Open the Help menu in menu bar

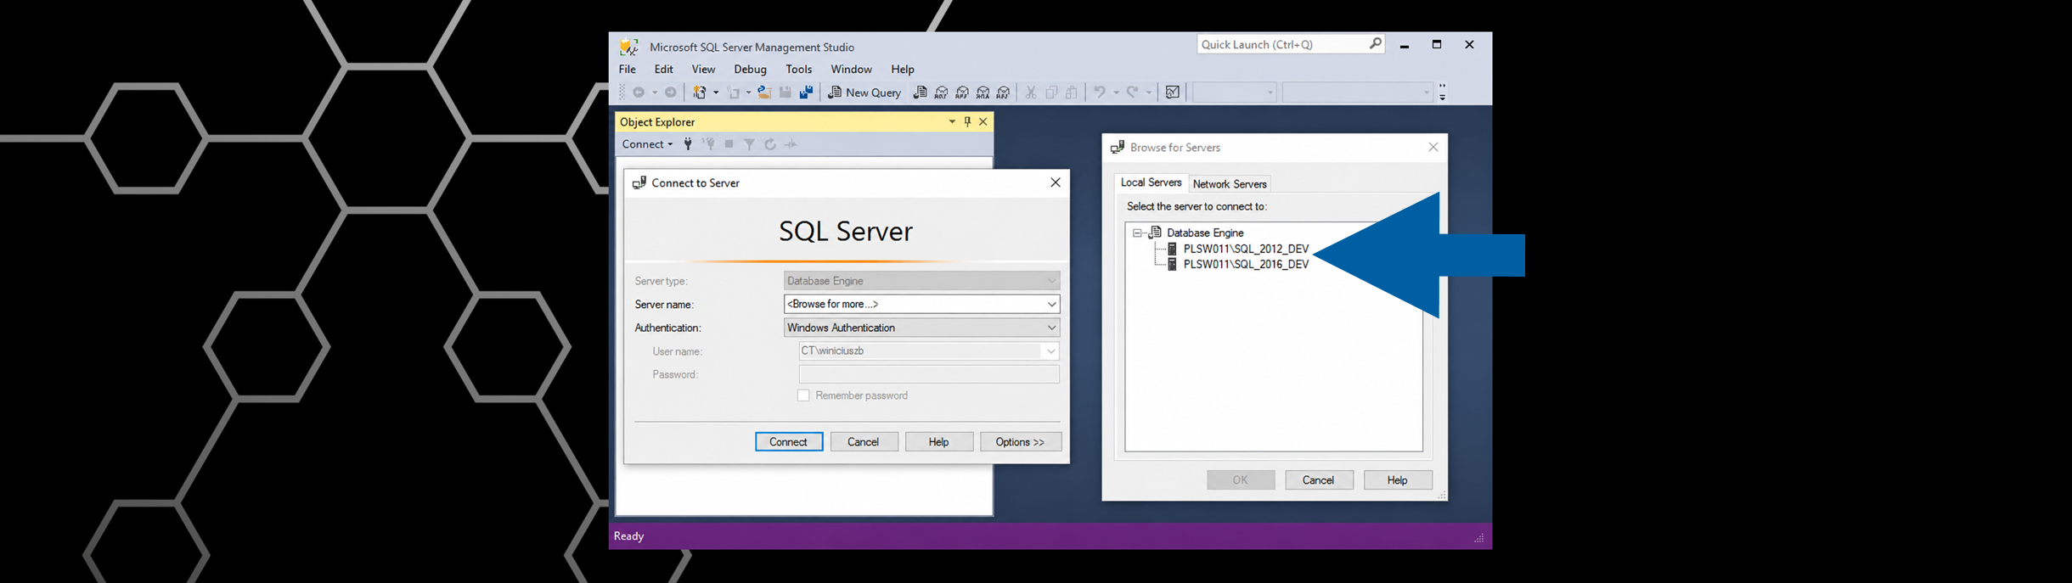(x=903, y=70)
